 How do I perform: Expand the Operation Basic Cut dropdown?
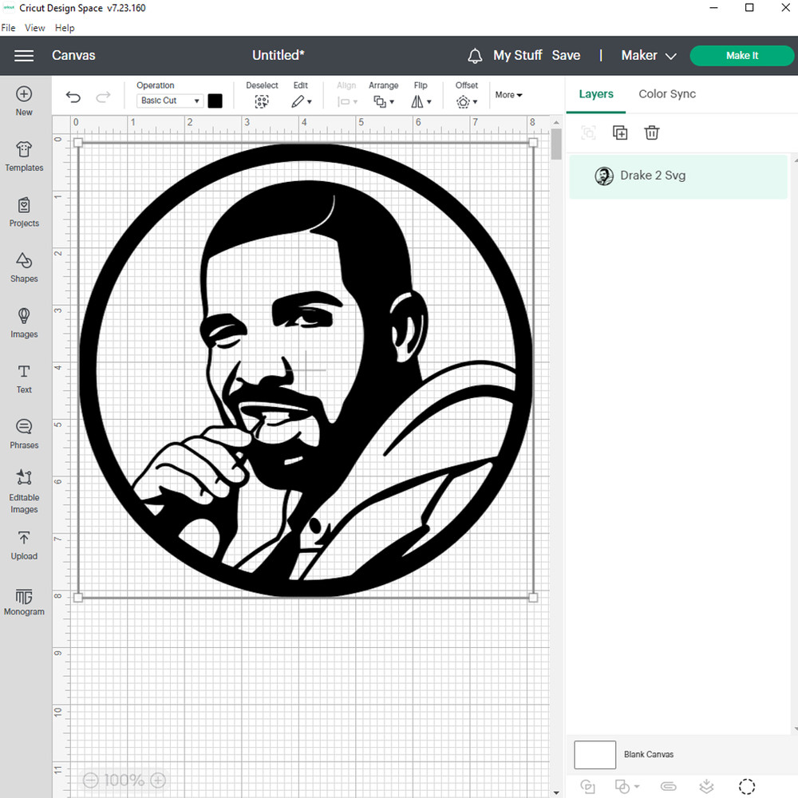click(171, 101)
